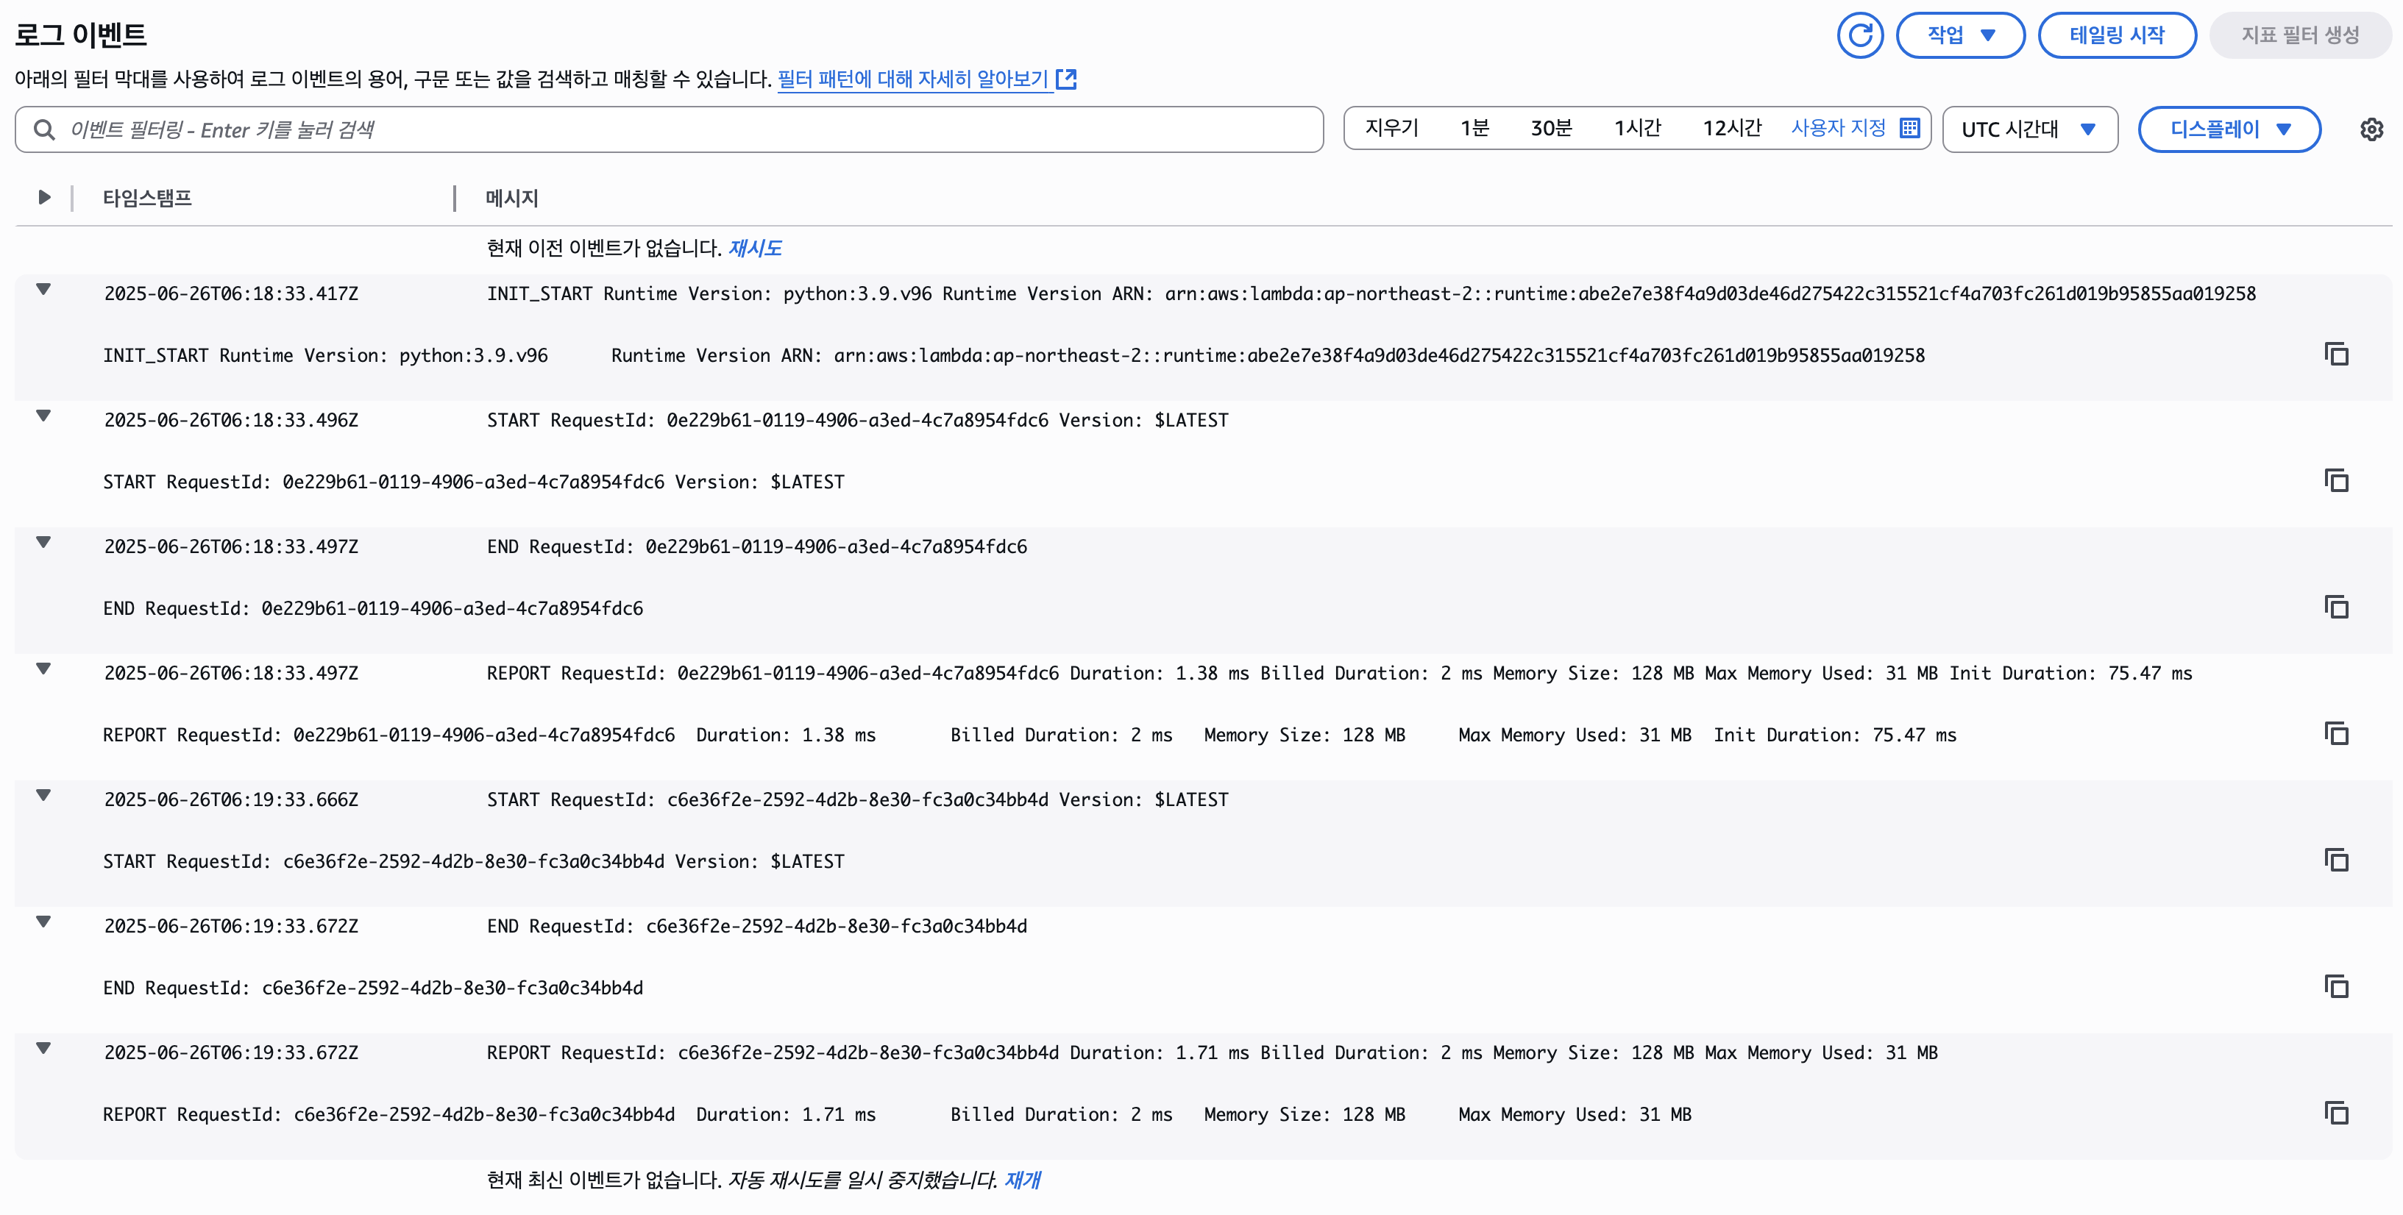2403x1215 pixels.
Task: Copy the END RequestId 0e229b61 log message
Action: click(x=2336, y=608)
